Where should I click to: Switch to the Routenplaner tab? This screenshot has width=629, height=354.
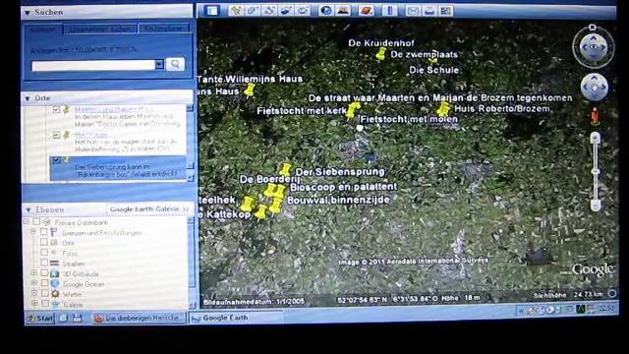164,29
